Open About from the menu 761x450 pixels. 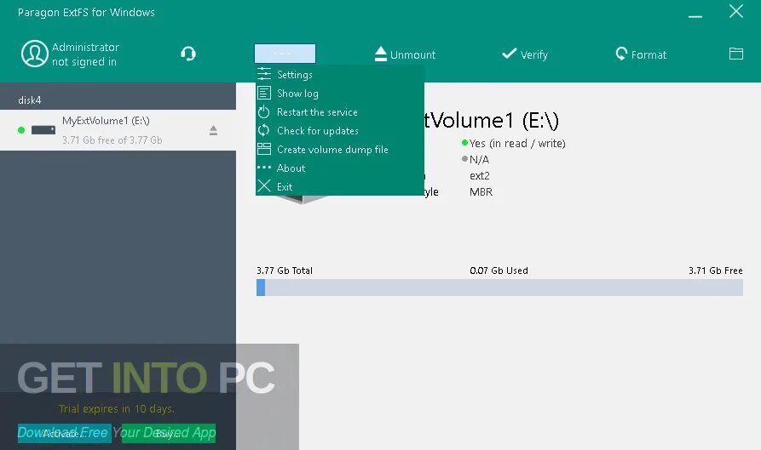[340, 168]
